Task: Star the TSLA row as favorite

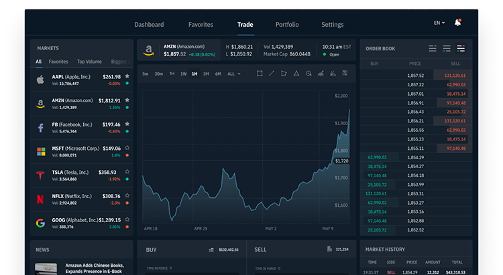Action: (127, 171)
